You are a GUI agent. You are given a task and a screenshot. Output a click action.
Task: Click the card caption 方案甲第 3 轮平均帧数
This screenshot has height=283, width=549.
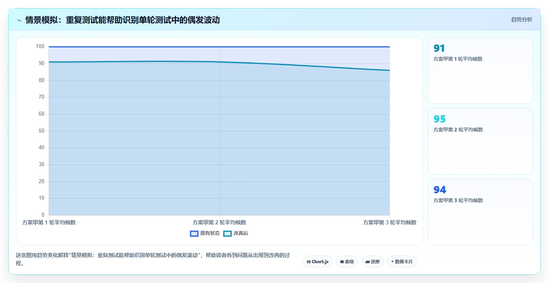pyautogui.click(x=458, y=201)
